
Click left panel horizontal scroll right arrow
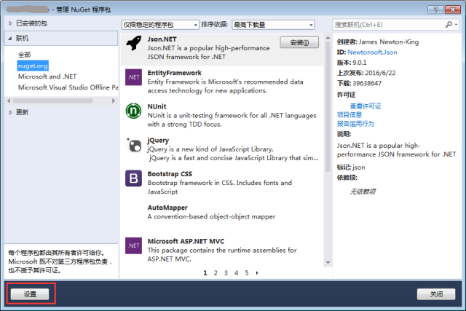click(x=114, y=101)
